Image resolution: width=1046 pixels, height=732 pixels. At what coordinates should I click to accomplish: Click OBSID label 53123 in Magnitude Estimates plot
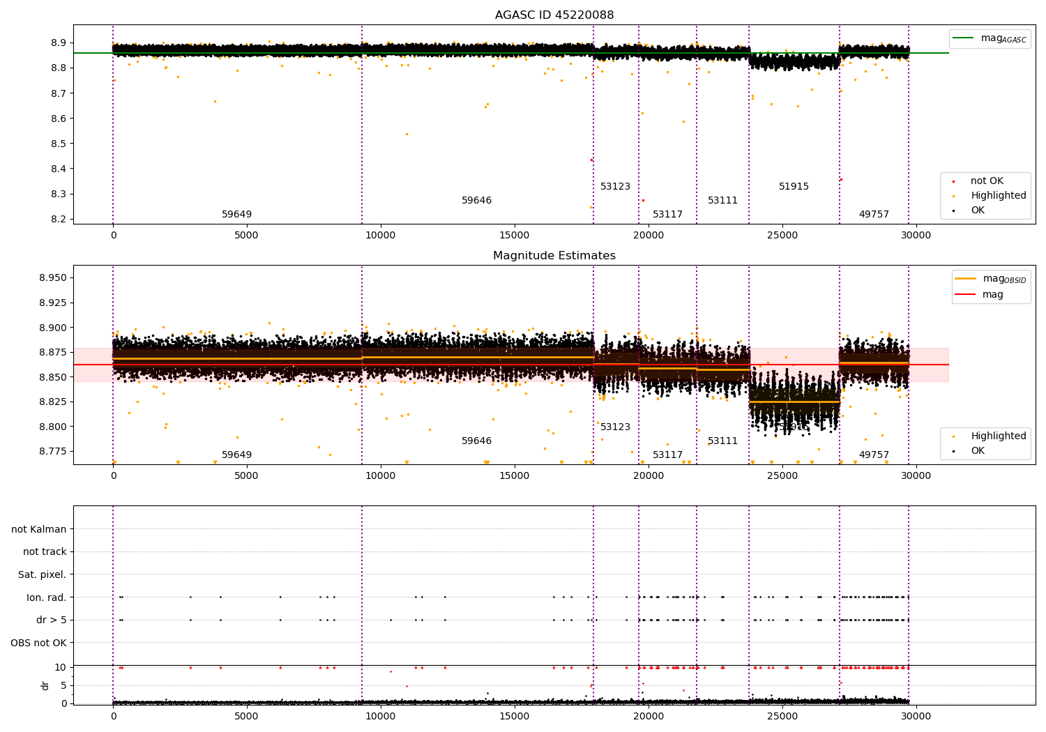coord(616,427)
